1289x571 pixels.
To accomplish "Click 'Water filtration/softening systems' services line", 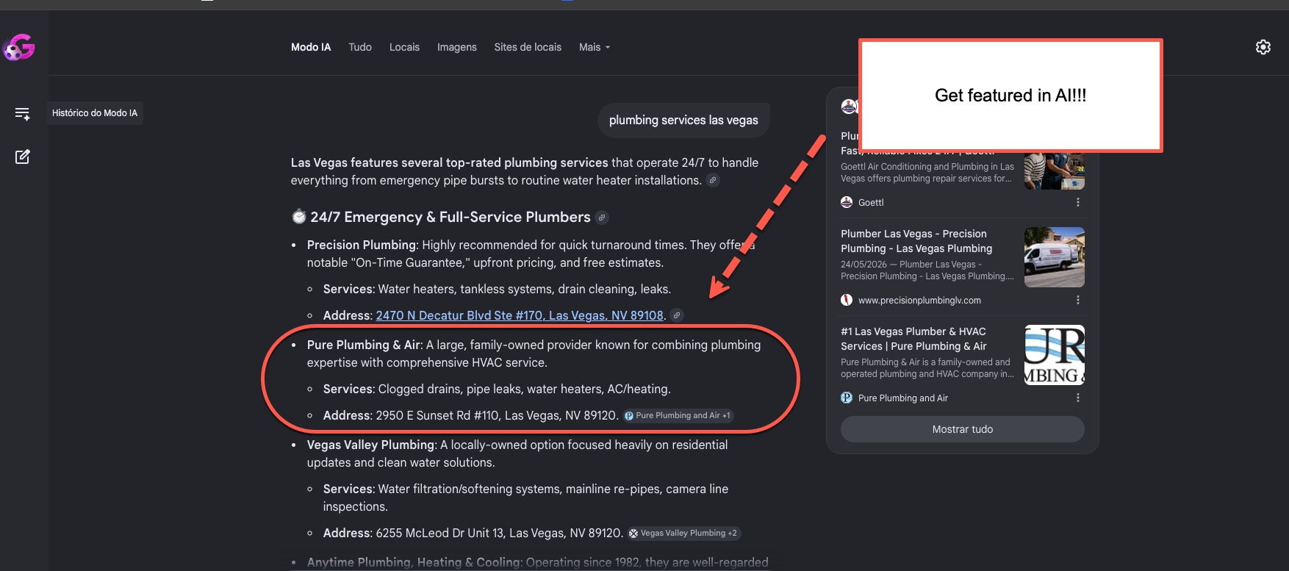I will pyautogui.click(x=525, y=498).
